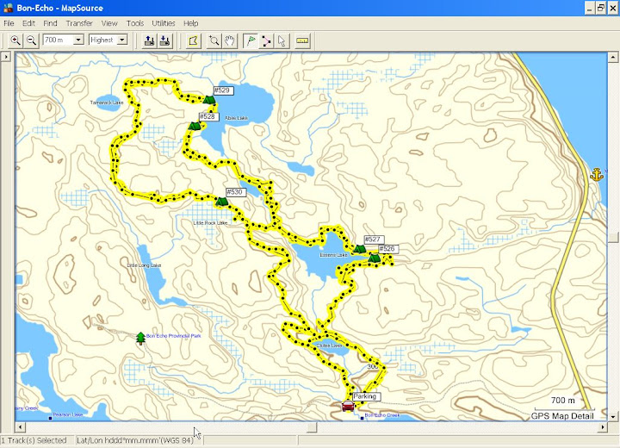Viewport: 620px width, 448px height.
Task: Click the Bon Echo Provincial Park tree icon
Action: (x=140, y=339)
